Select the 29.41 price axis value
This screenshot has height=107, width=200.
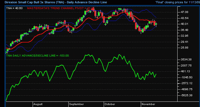point(185,42)
